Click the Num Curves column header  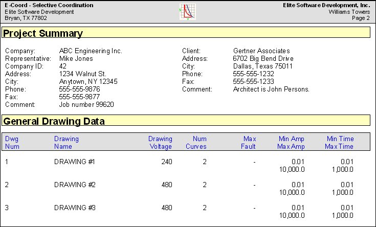[x=196, y=142]
